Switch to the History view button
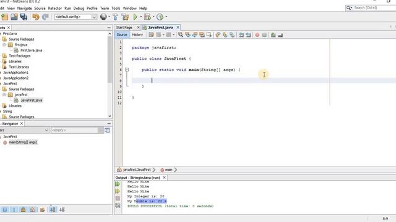 click(137, 35)
